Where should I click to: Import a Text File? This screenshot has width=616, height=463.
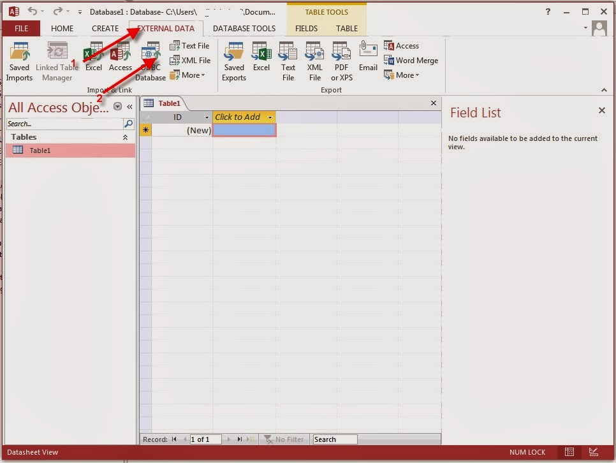pyautogui.click(x=188, y=45)
